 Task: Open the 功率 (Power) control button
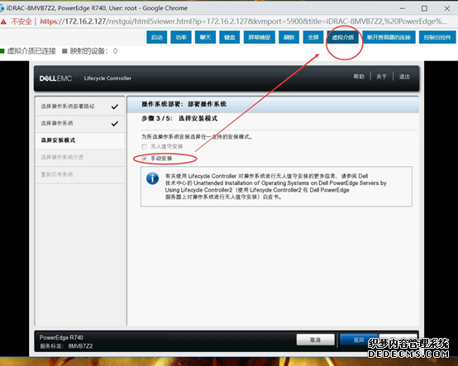point(181,37)
